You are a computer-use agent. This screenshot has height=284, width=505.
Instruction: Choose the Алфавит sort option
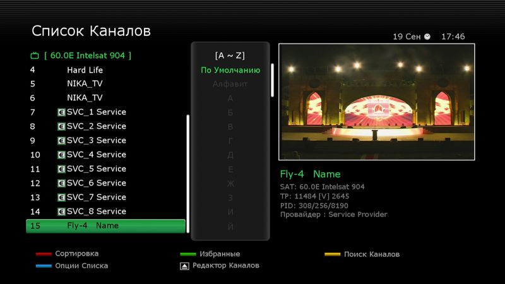230,84
